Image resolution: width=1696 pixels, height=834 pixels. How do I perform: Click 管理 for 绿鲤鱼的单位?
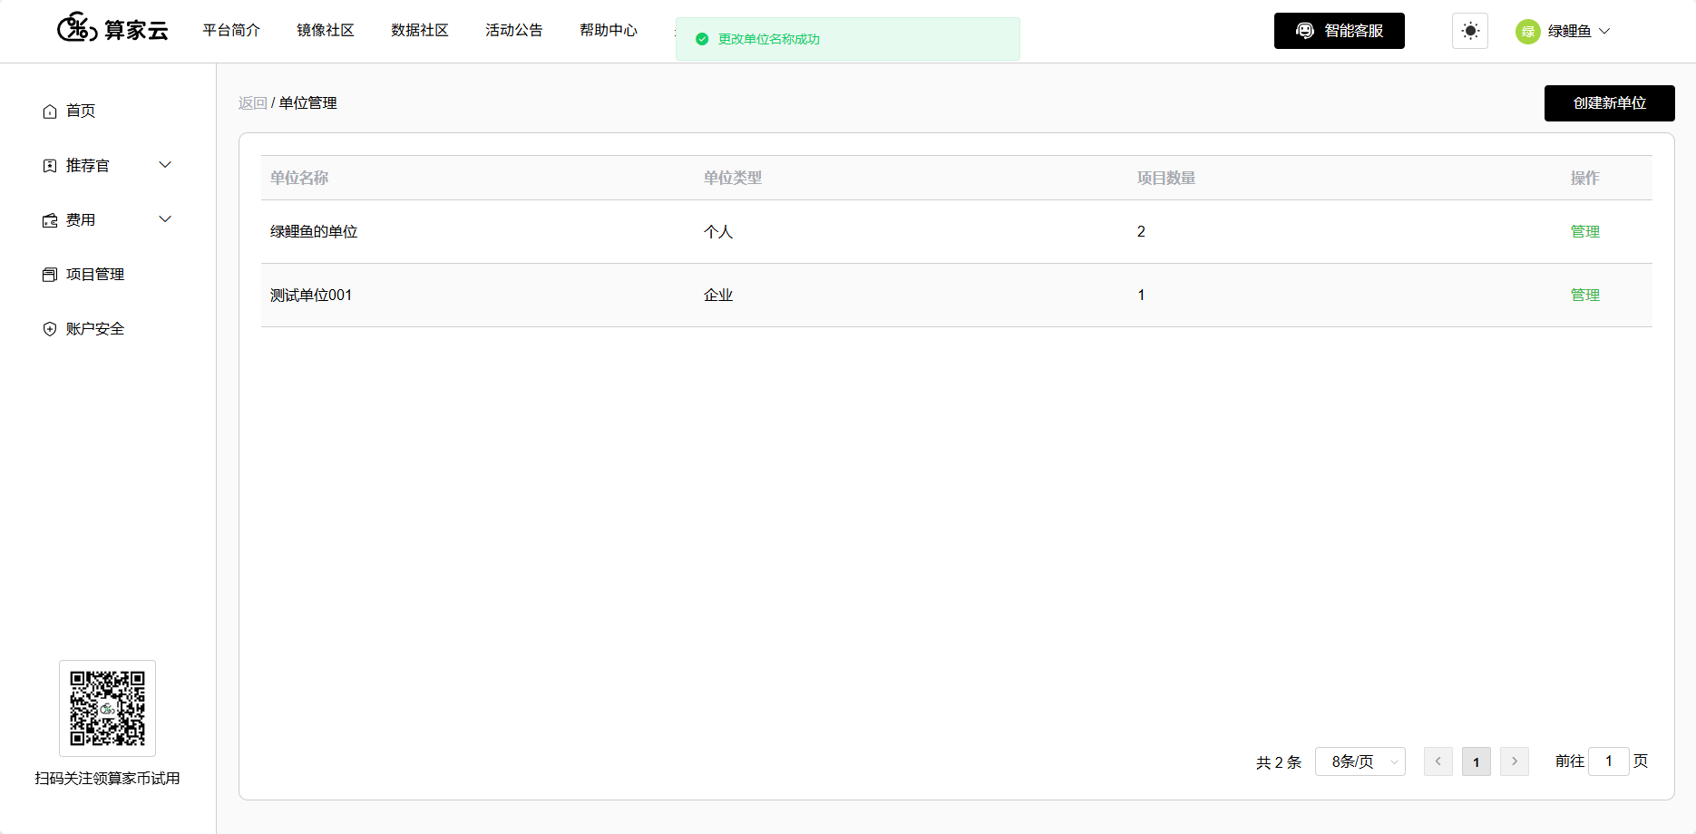click(1585, 231)
